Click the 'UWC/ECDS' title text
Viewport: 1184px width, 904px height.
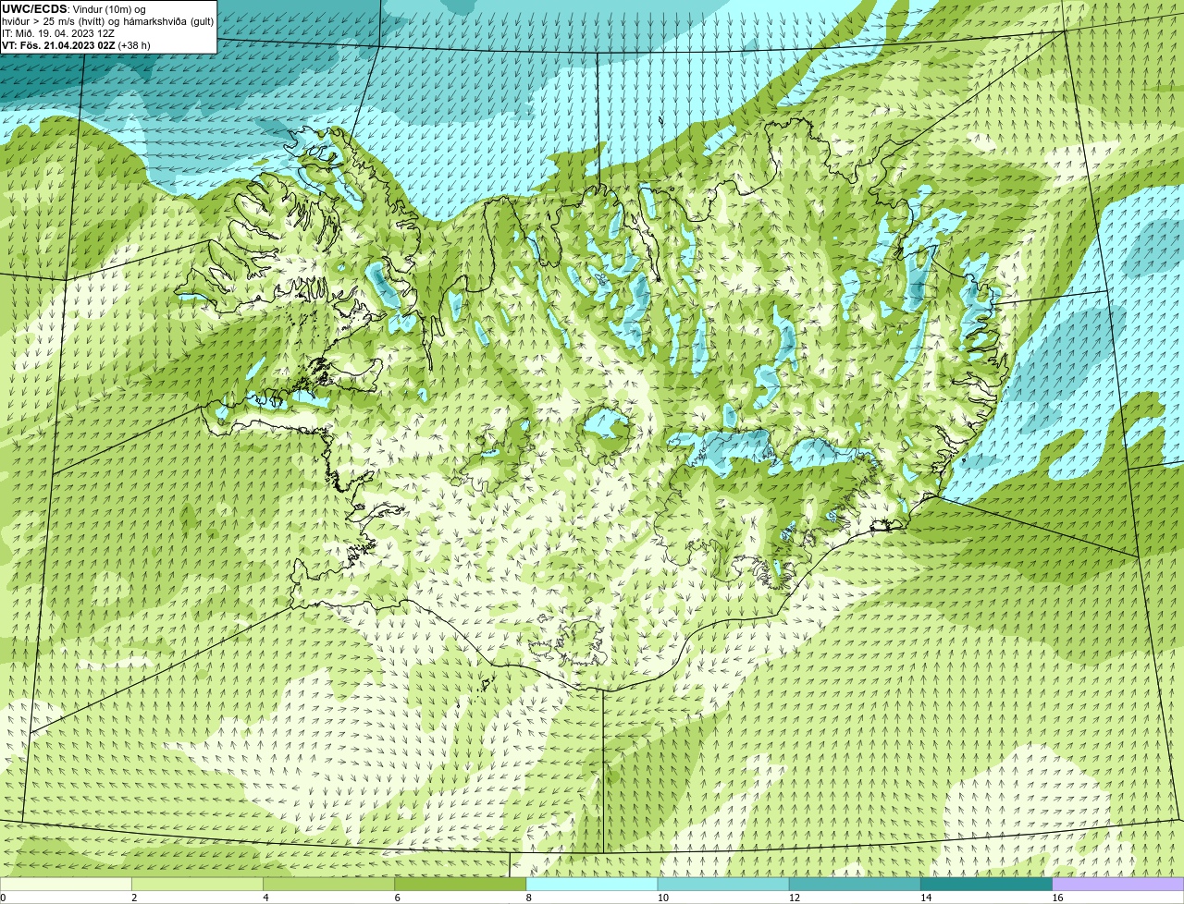pos(34,9)
